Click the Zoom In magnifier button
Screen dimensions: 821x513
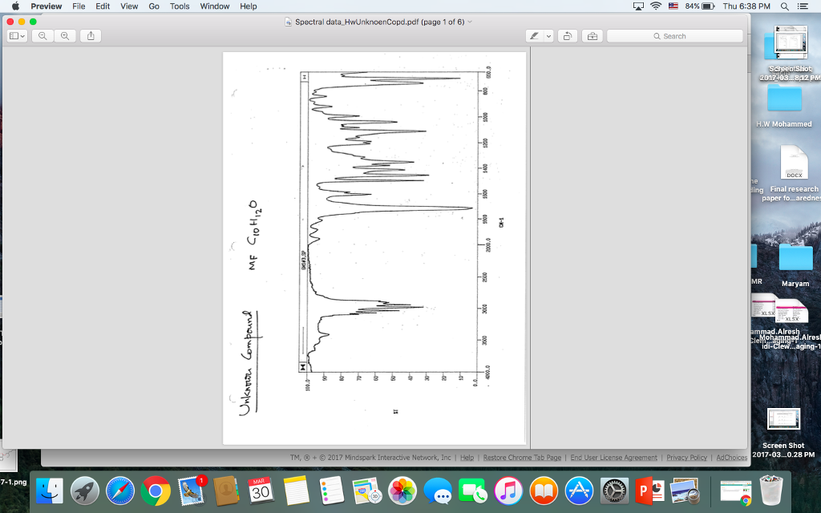coord(64,36)
